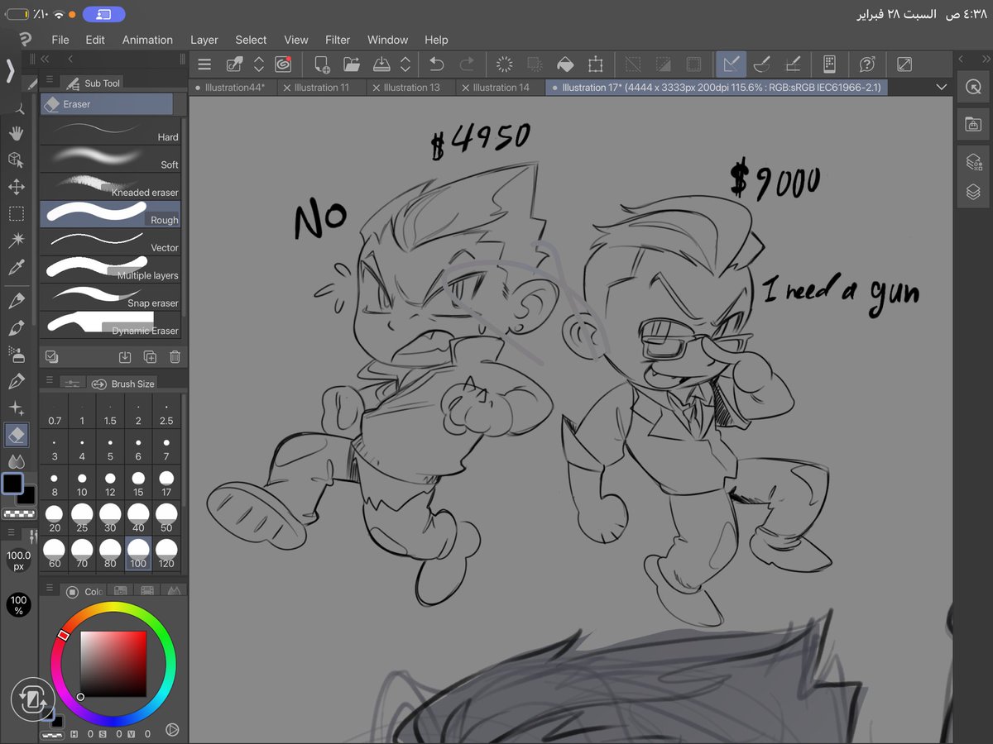The image size is (993, 744).
Task: Select the Operation object tool
Action: point(17,160)
